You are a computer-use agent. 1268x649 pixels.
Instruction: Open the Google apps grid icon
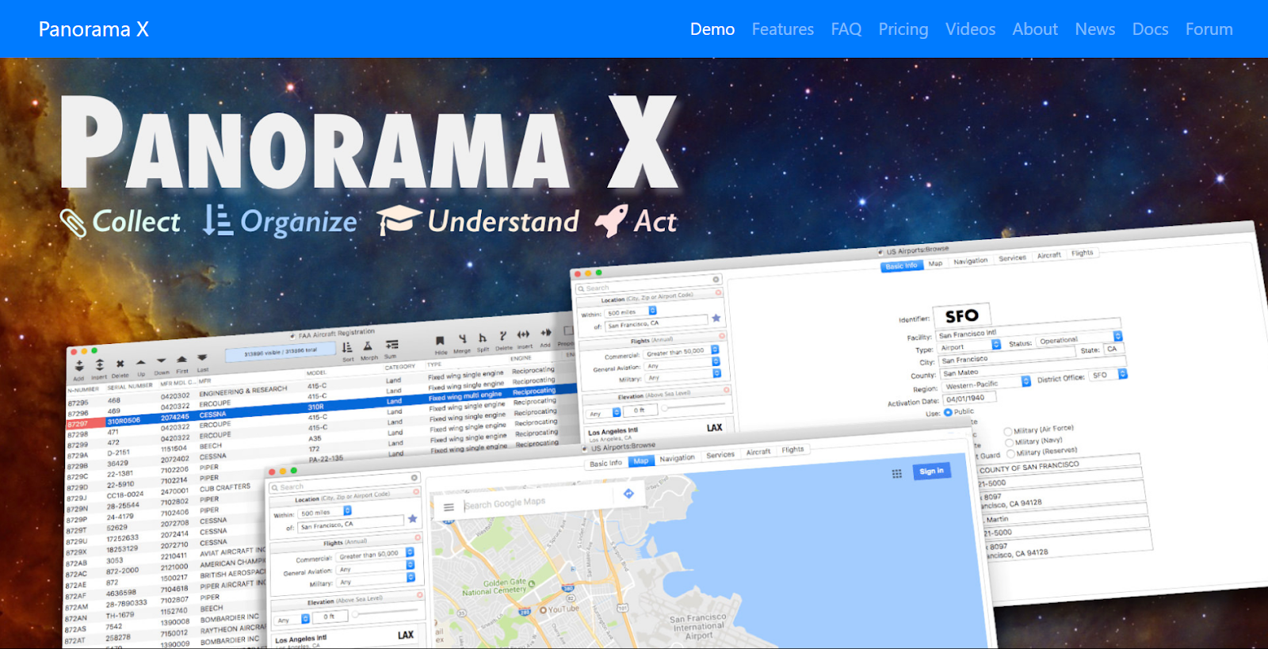tap(897, 474)
